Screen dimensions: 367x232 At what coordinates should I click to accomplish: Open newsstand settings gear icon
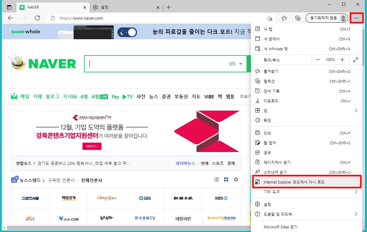point(236,179)
